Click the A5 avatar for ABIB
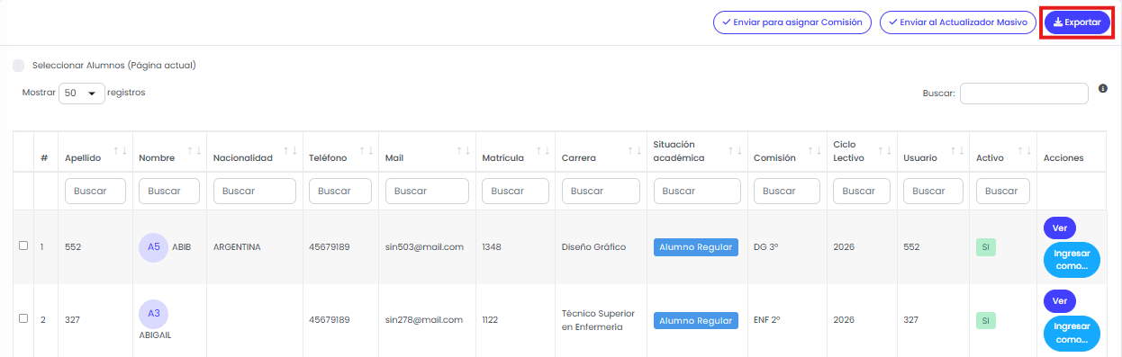The height and width of the screenshot is (357, 1122). pyautogui.click(x=154, y=246)
